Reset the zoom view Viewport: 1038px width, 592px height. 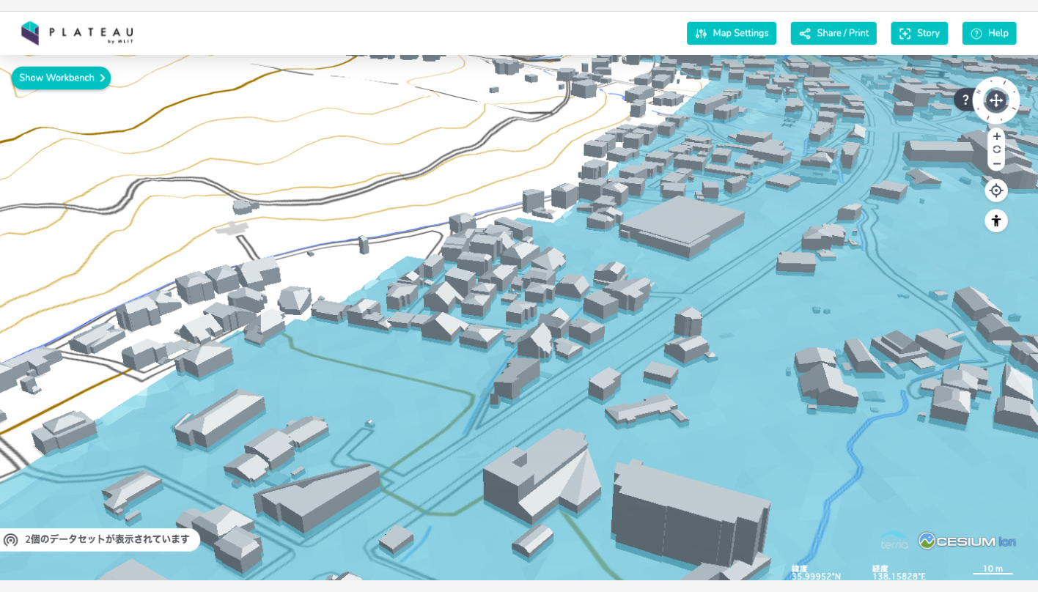[996, 149]
